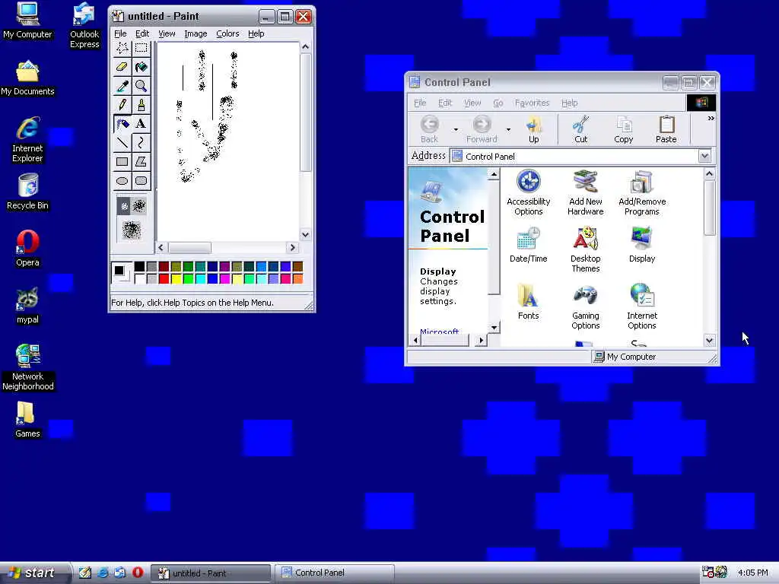
Task: Choose the medium airbrush spray size
Action: click(x=138, y=205)
